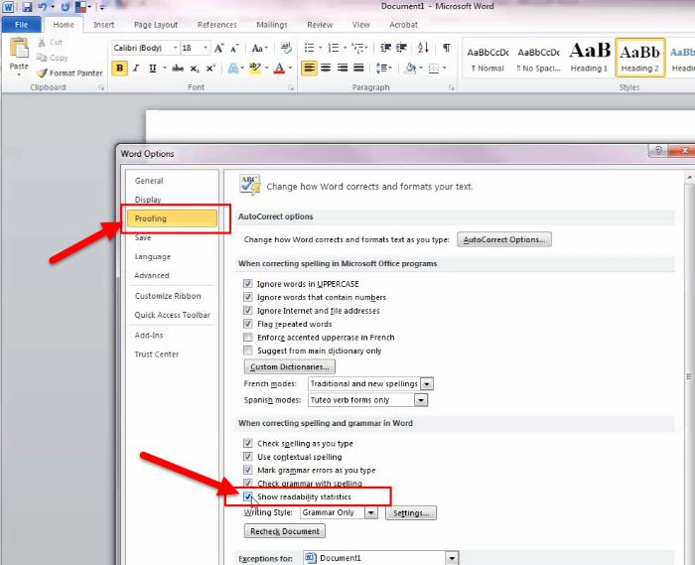The height and width of the screenshot is (565, 695).
Task: Click the Cut scissors icon
Action: coord(42,43)
